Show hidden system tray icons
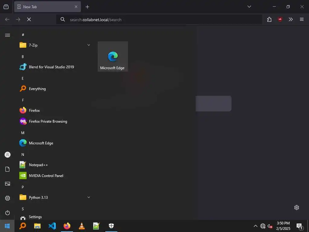This screenshot has width=309, height=232. click(x=255, y=226)
